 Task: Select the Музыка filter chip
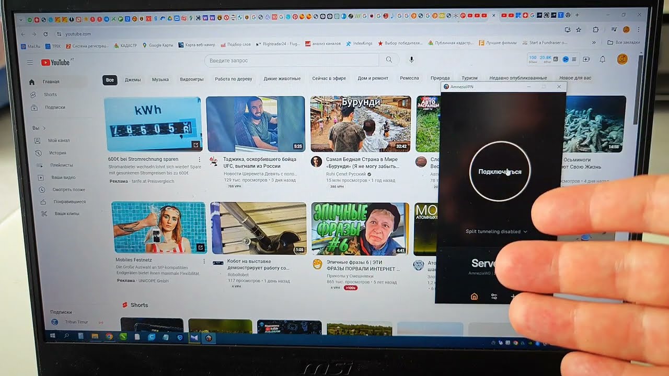[x=160, y=79]
